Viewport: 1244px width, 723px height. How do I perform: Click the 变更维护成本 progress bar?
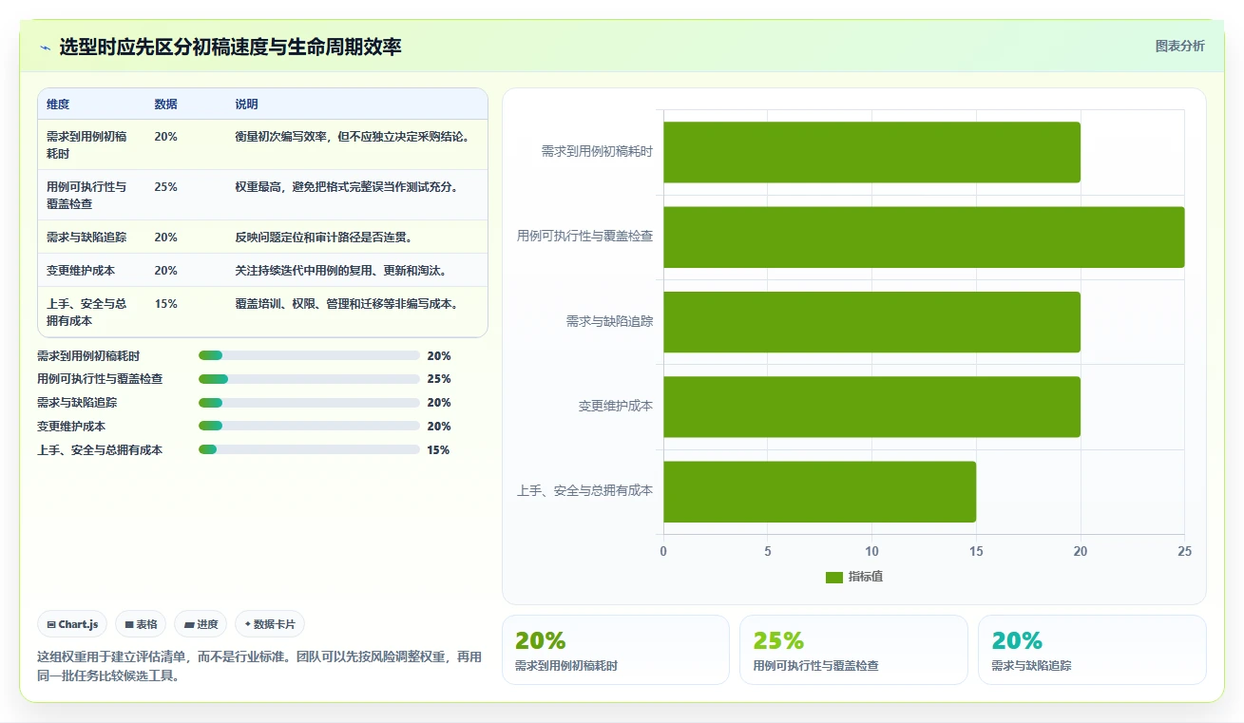pyautogui.click(x=309, y=427)
